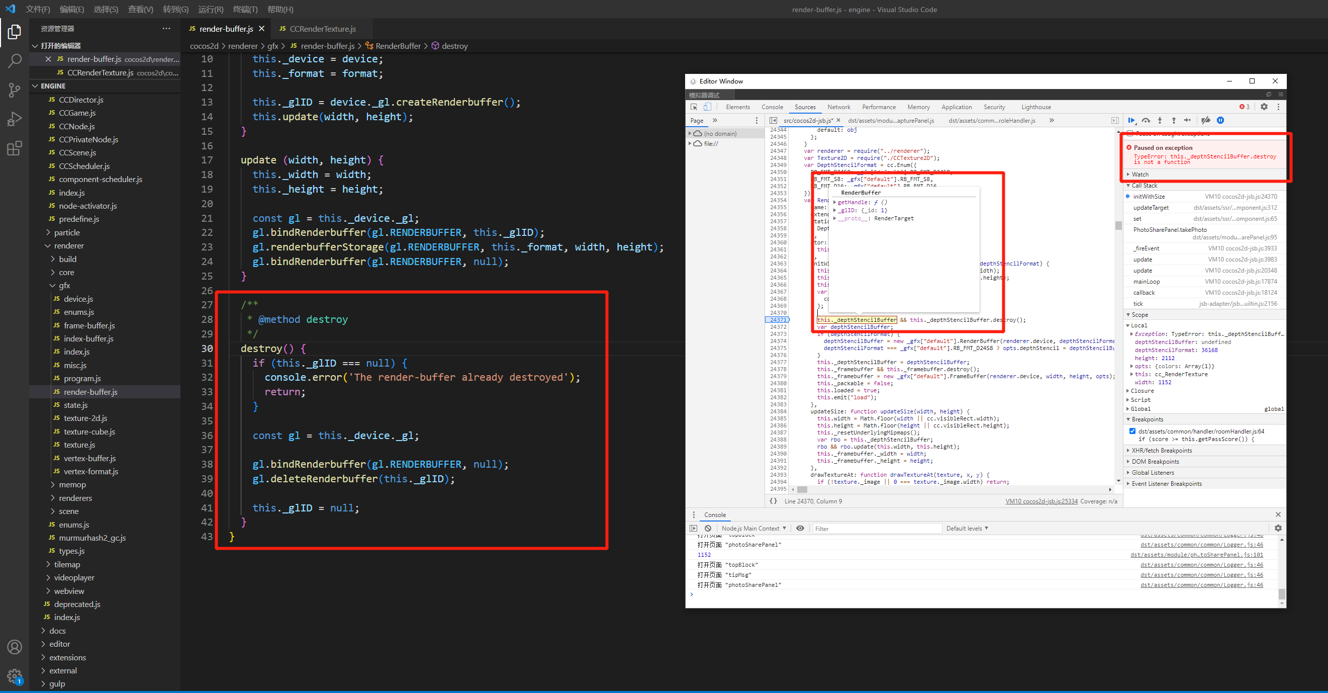Click the console Filter input
The width and height of the screenshot is (1328, 693).
(x=877, y=528)
